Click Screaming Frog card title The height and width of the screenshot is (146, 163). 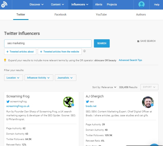pos(18,96)
